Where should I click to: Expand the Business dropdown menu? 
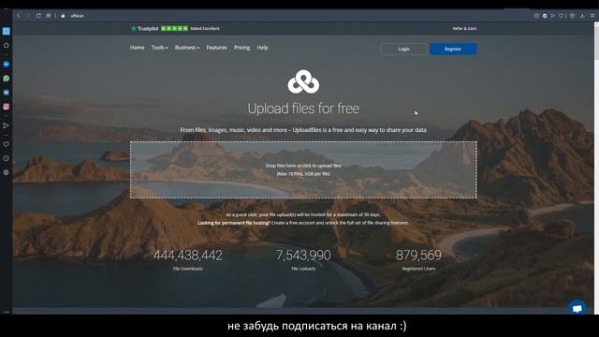187,48
